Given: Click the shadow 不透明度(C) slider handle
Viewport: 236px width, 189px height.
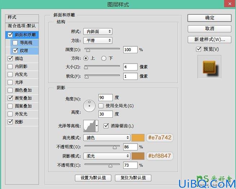Looking at the screenshot, I should [x=111, y=166].
